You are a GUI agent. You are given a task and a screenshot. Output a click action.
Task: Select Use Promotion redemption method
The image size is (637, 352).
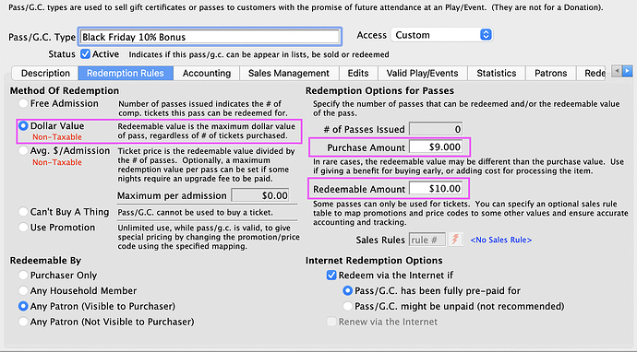pos(23,228)
